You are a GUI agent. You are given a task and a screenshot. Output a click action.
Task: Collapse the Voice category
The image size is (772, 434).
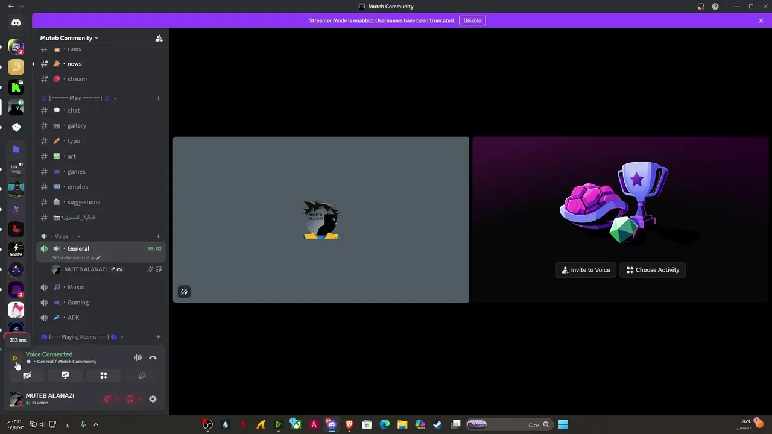[62, 236]
